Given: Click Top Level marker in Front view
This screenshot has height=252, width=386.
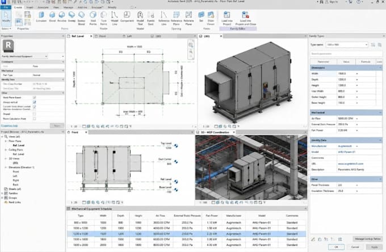Looking at the screenshot, I should click(x=177, y=146).
